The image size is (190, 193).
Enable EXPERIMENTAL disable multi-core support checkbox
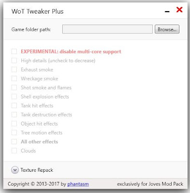click(14, 52)
